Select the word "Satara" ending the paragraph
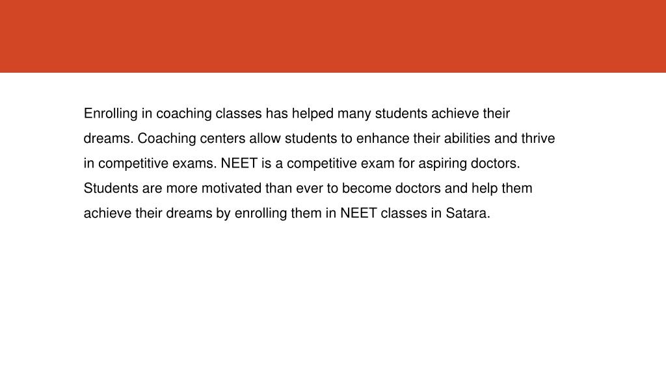Viewport: 666px width, 374px height. pyautogui.click(x=466, y=213)
